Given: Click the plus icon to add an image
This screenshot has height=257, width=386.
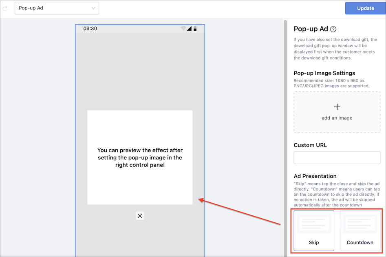Looking at the screenshot, I should 337,107.
